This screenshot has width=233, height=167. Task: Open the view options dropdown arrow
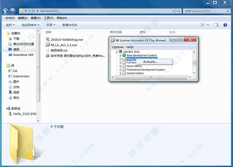pyautogui.click(x=208, y=25)
